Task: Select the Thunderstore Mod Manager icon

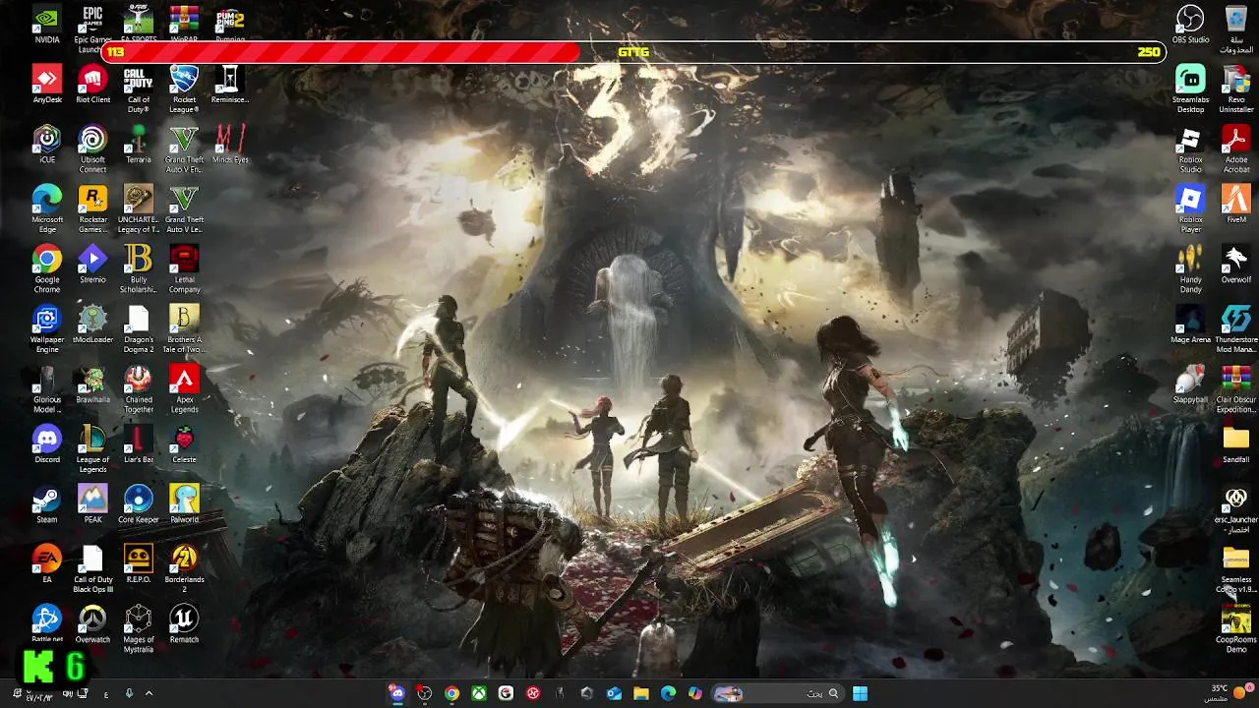Action: pos(1236,329)
